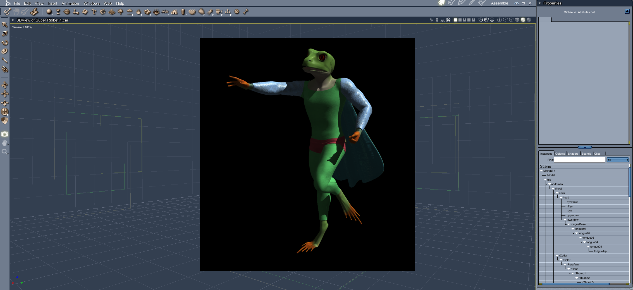Insert a target helper object
The image size is (633, 290).
pyautogui.click(x=237, y=12)
